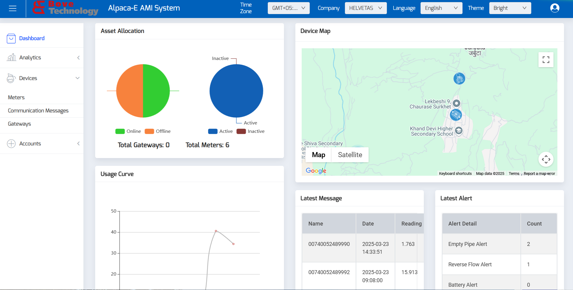The width and height of the screenshot is (573, 290).
Task: Expand the Analytics sidebar section
Action: pos(42,58)
